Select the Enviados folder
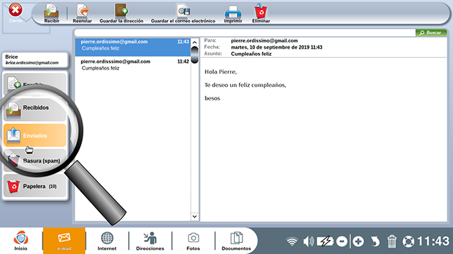Image resolution: width=453 pixels, height=254 pixels. [x=35, y=136]
